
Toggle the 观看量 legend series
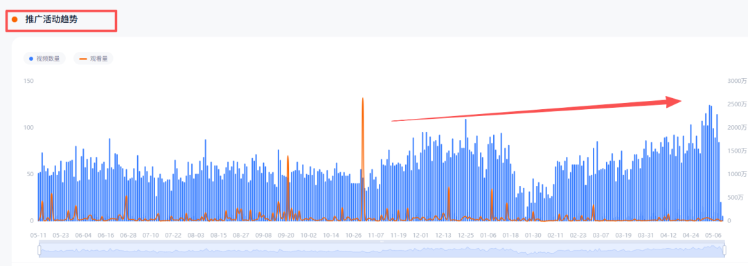93,59
